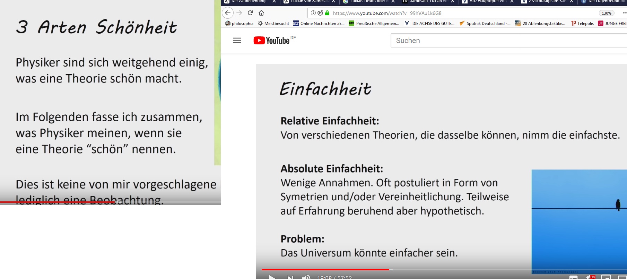Open the Meistbesucht bookmark
The width and height of the screenshot is (627, 279).
pos(273,23)
